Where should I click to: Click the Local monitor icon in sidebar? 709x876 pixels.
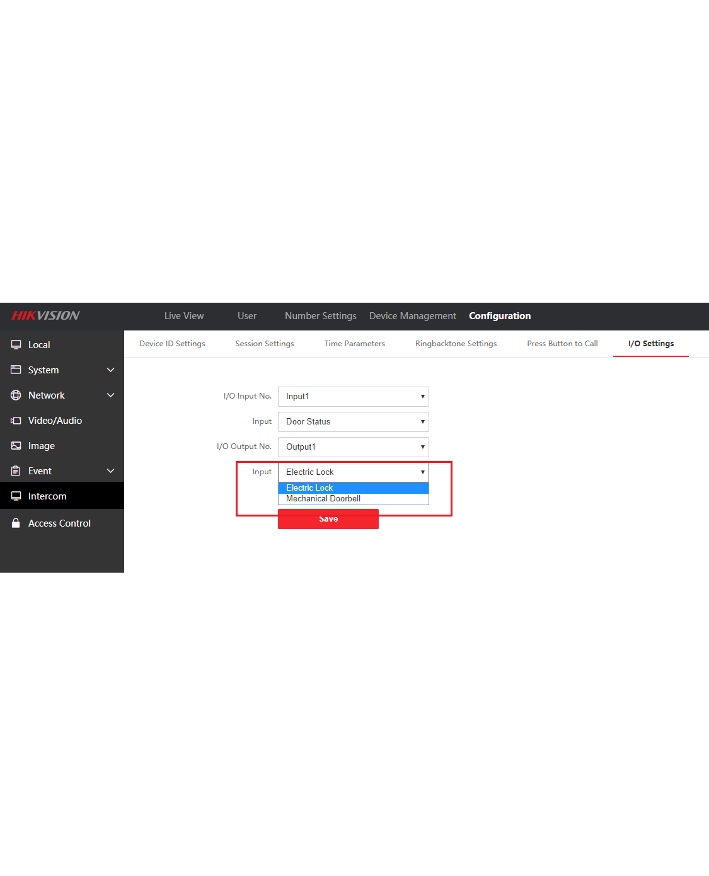coord(16,345)
